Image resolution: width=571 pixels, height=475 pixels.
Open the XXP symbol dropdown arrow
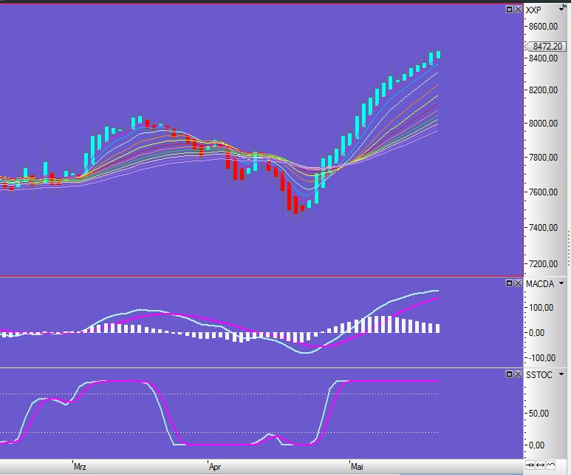561,9
